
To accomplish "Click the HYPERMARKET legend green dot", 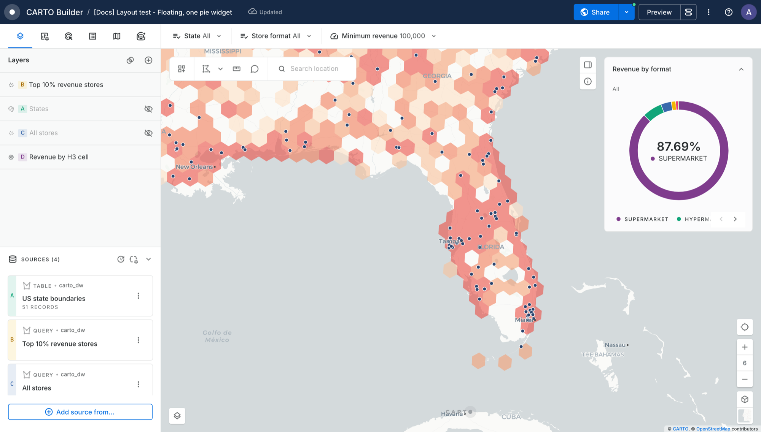I will (679, 219).
